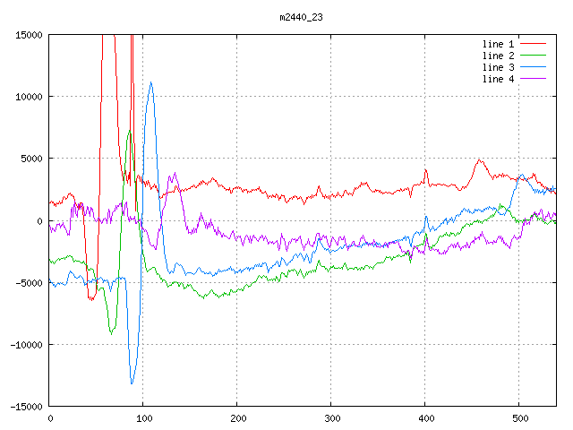Click the 500 x-axis tick label
The image size is (573, 430).
pyautogui.click(x=520, y=418)
